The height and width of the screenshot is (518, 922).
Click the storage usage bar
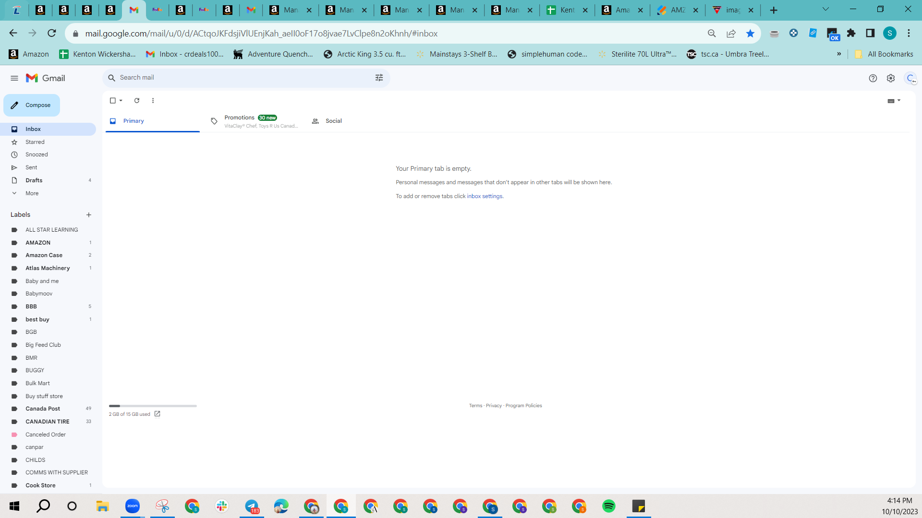pos(153,406)
